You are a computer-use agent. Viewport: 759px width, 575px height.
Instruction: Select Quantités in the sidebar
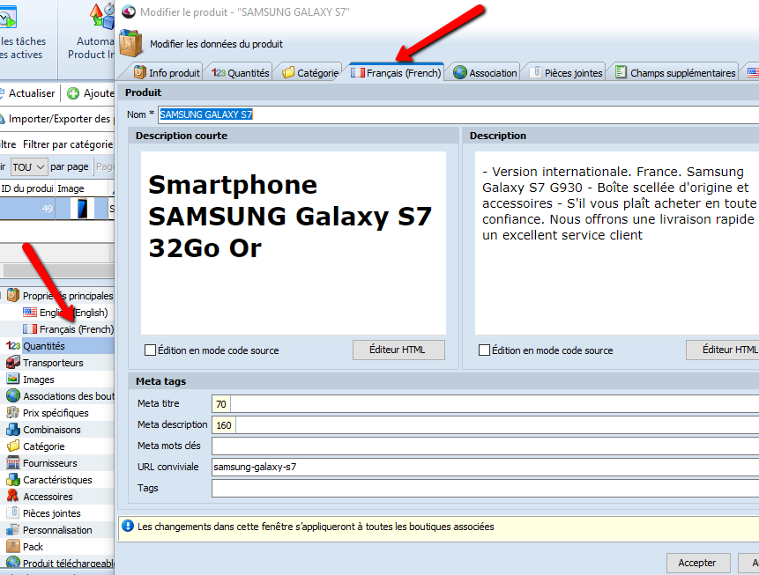click(x=43, y=346)
